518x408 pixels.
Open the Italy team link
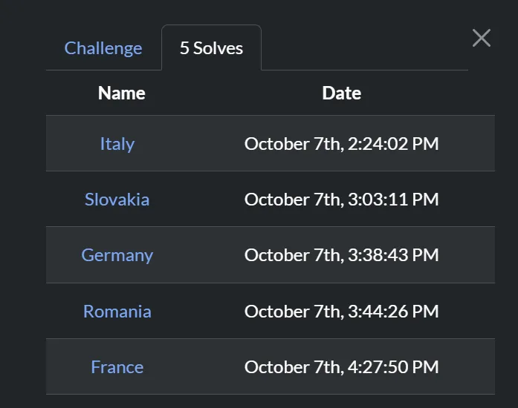point(117,144)
